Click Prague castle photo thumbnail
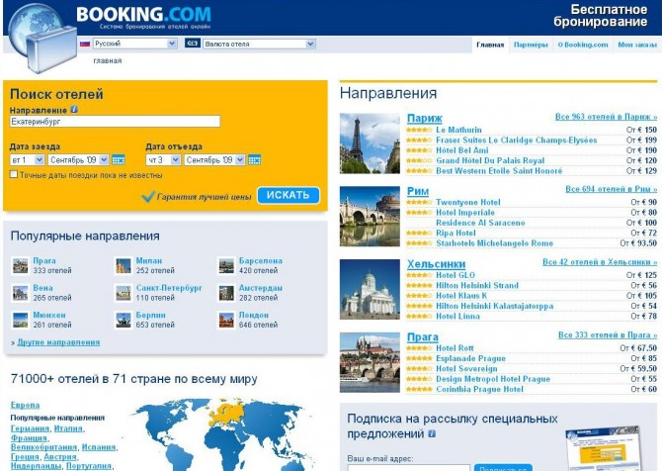Screen dimensions: 662x471 370,362
